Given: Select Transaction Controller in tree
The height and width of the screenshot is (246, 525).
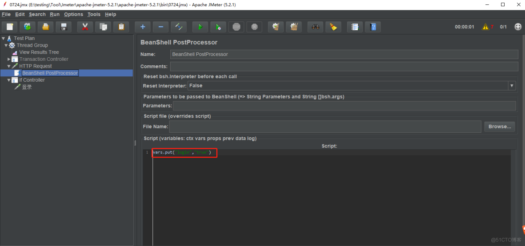Looking at the screenshot, I should click(x=43, y=59).
